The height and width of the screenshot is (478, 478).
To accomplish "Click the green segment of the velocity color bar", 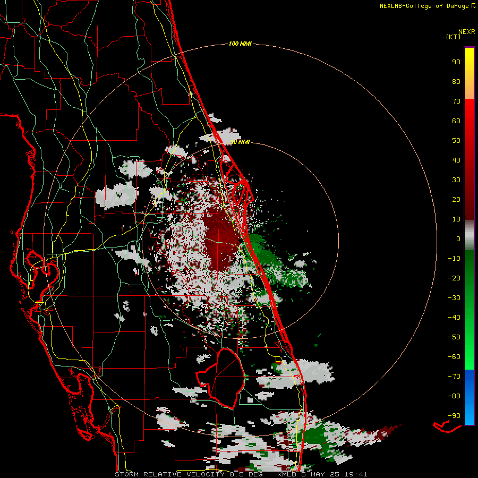I will (469, 310).
